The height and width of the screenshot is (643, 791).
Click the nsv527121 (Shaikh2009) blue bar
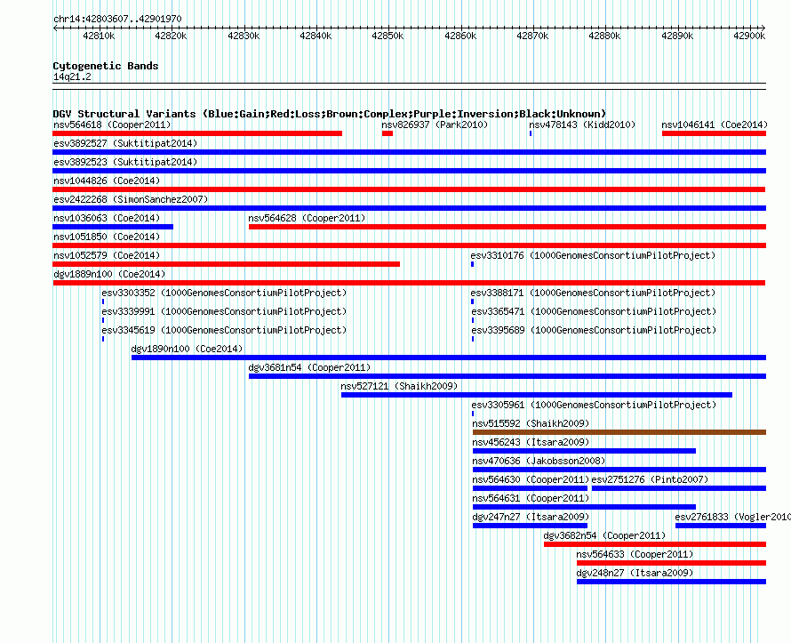pyautogui.click(x=537, y=395)
